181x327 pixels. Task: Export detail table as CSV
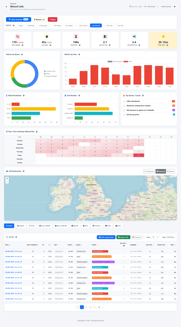[x=123, y=237]
